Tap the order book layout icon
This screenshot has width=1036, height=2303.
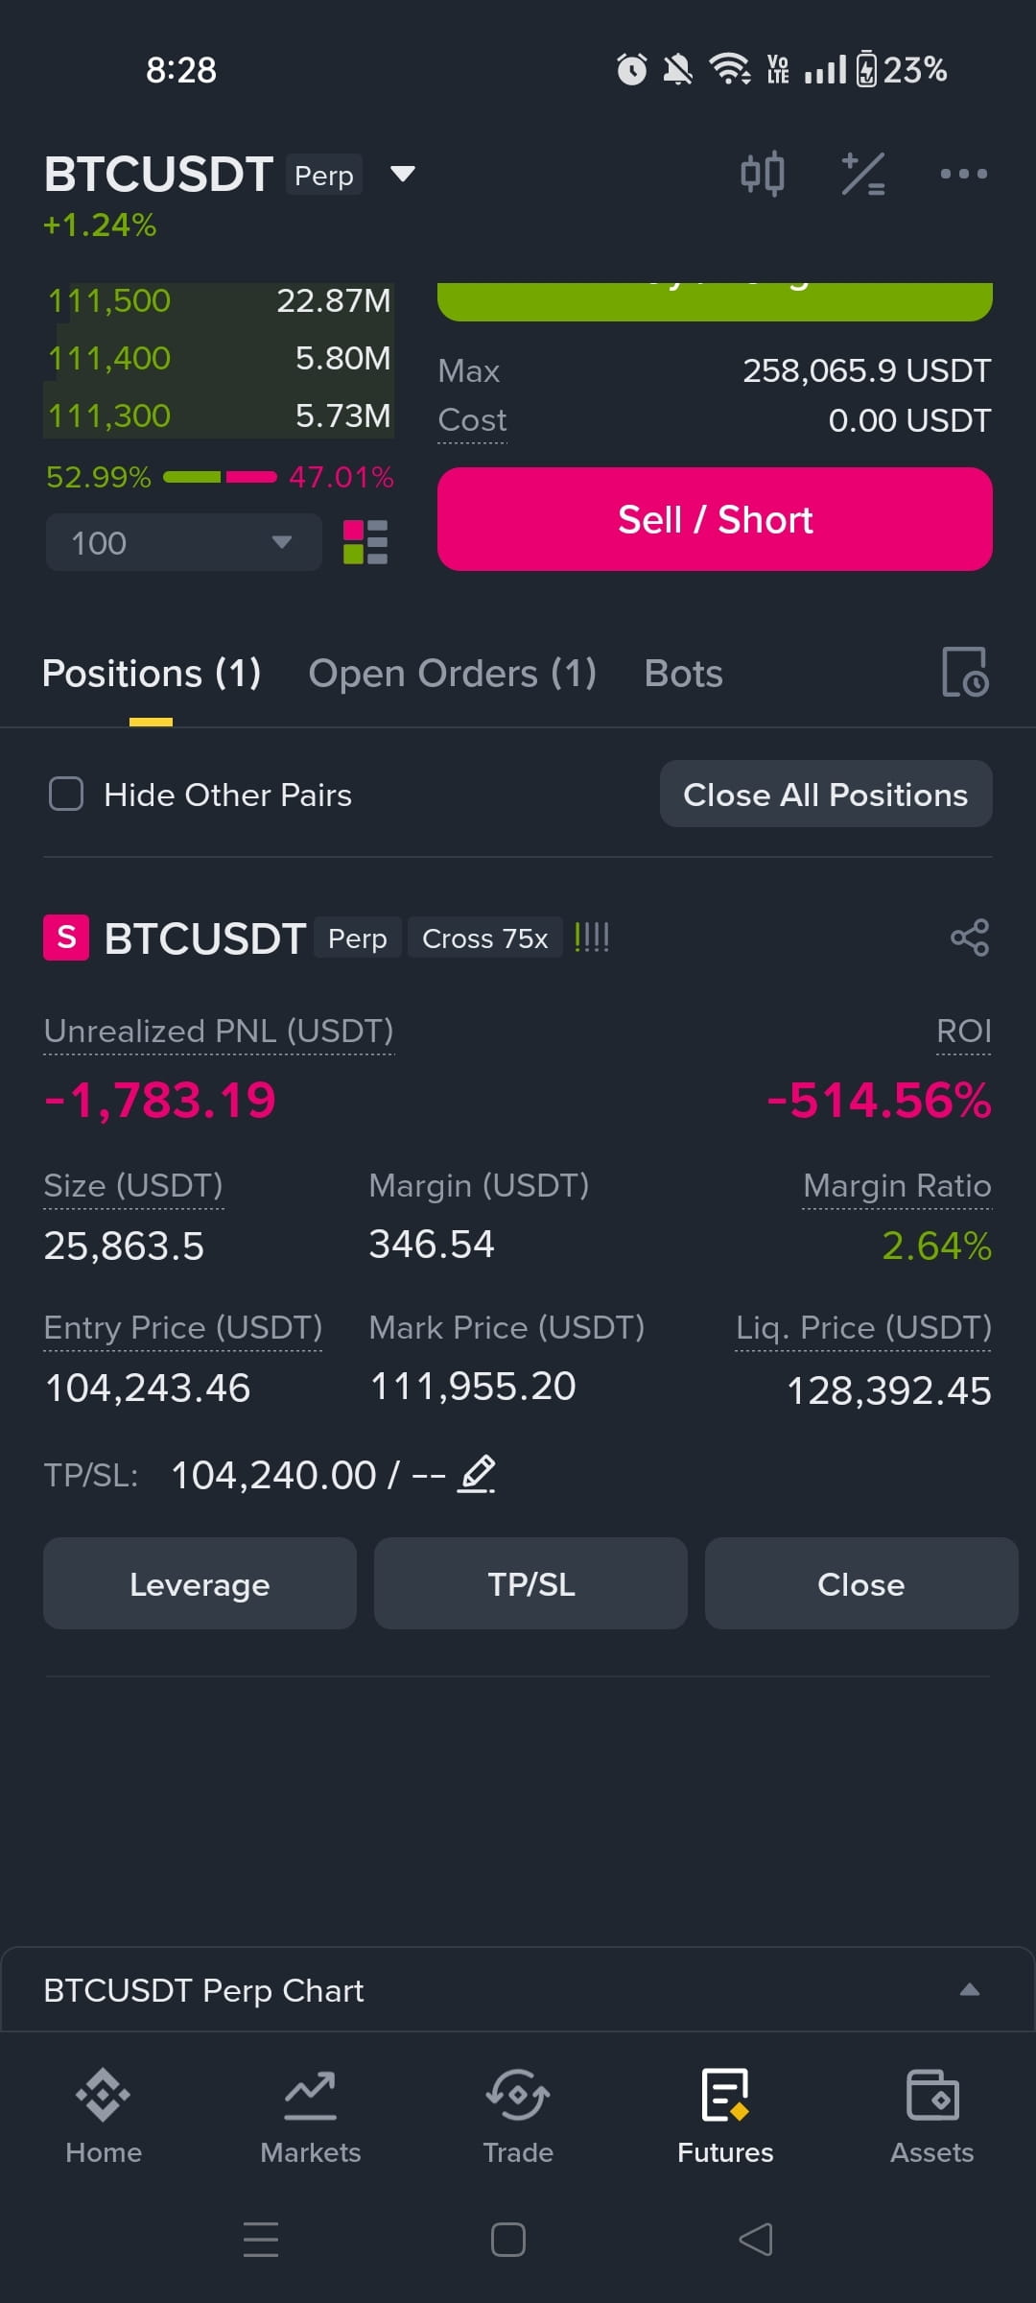(365, 542)
